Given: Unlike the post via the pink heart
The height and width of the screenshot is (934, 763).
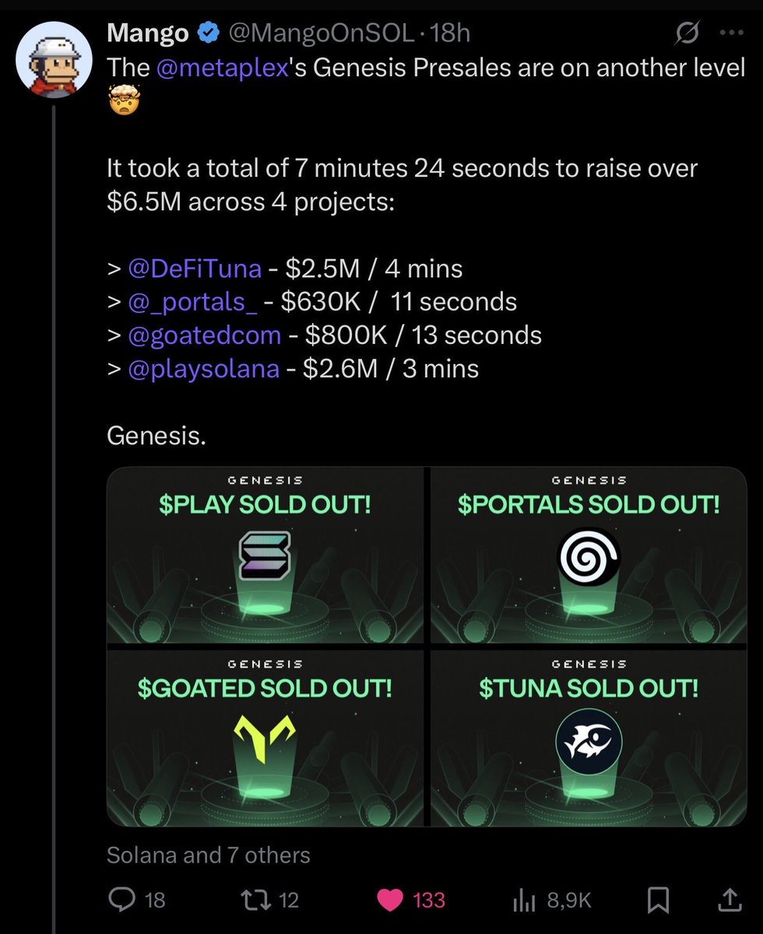Looking at the screenshot, I should coord(386,900).
